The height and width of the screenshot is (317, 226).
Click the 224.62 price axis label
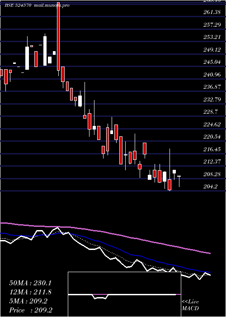click(x=212, y=125)
